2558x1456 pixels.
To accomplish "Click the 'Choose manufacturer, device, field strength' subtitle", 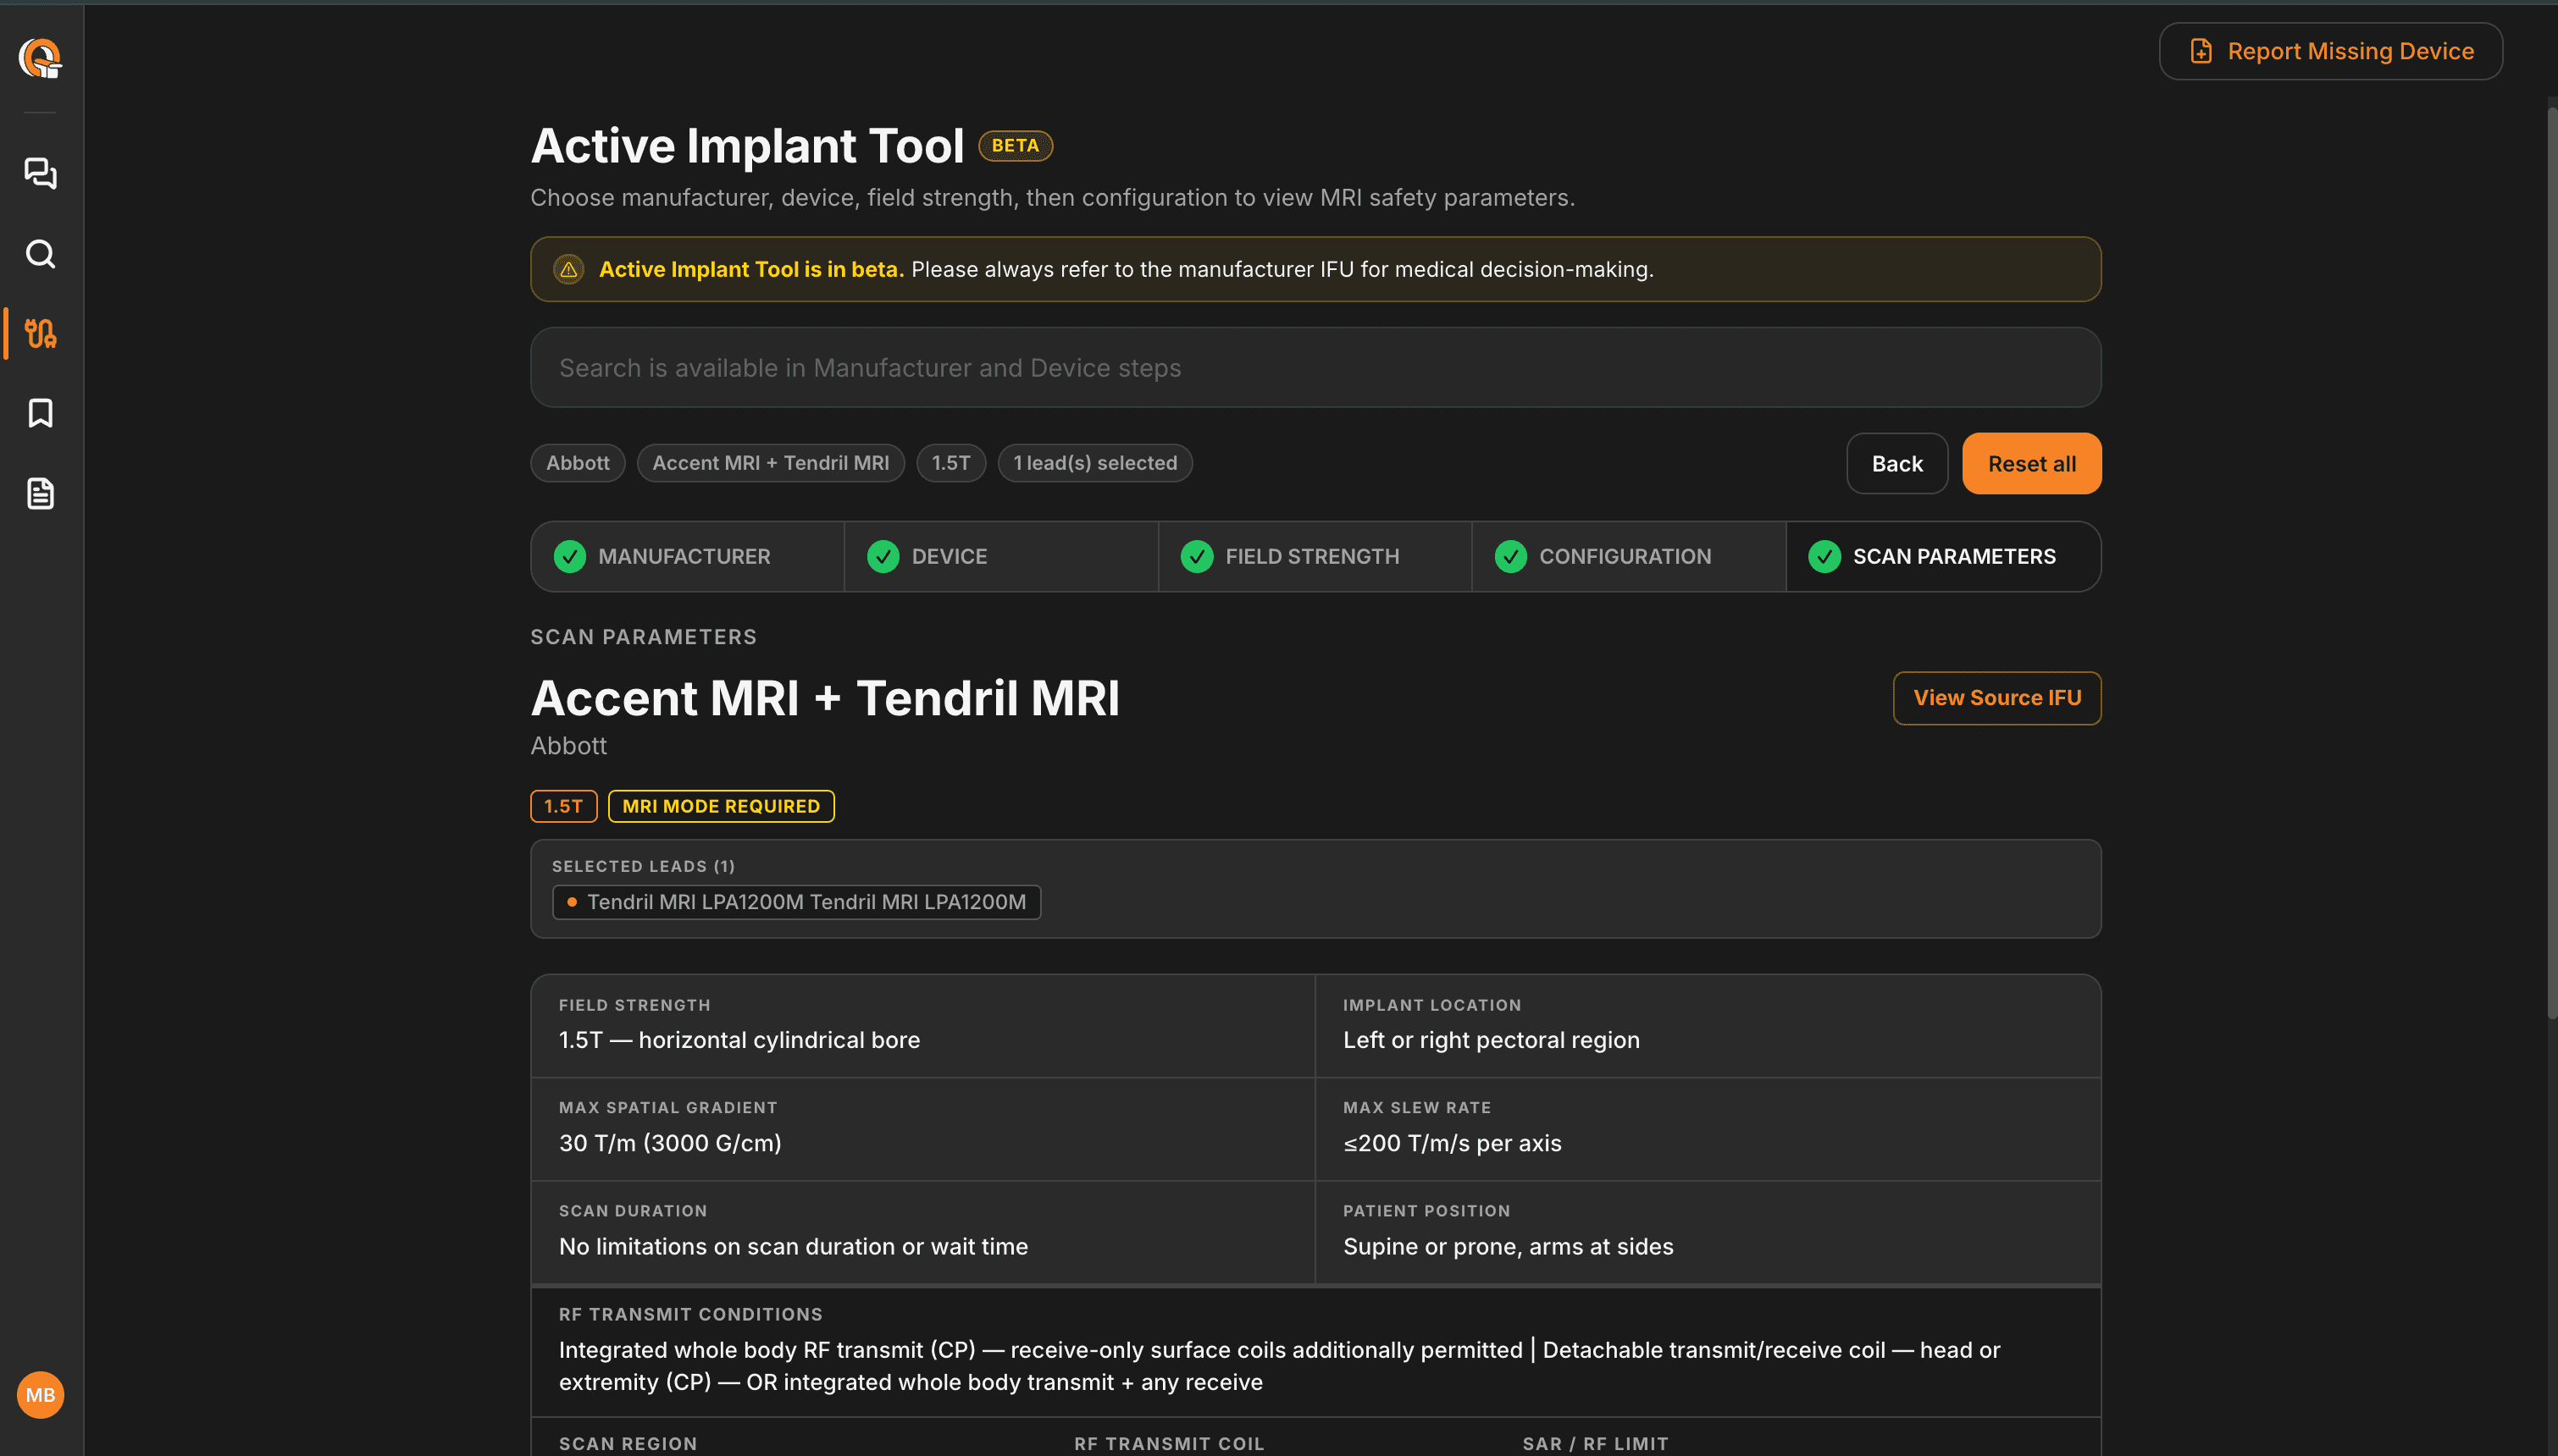I will coord(1052,198).
